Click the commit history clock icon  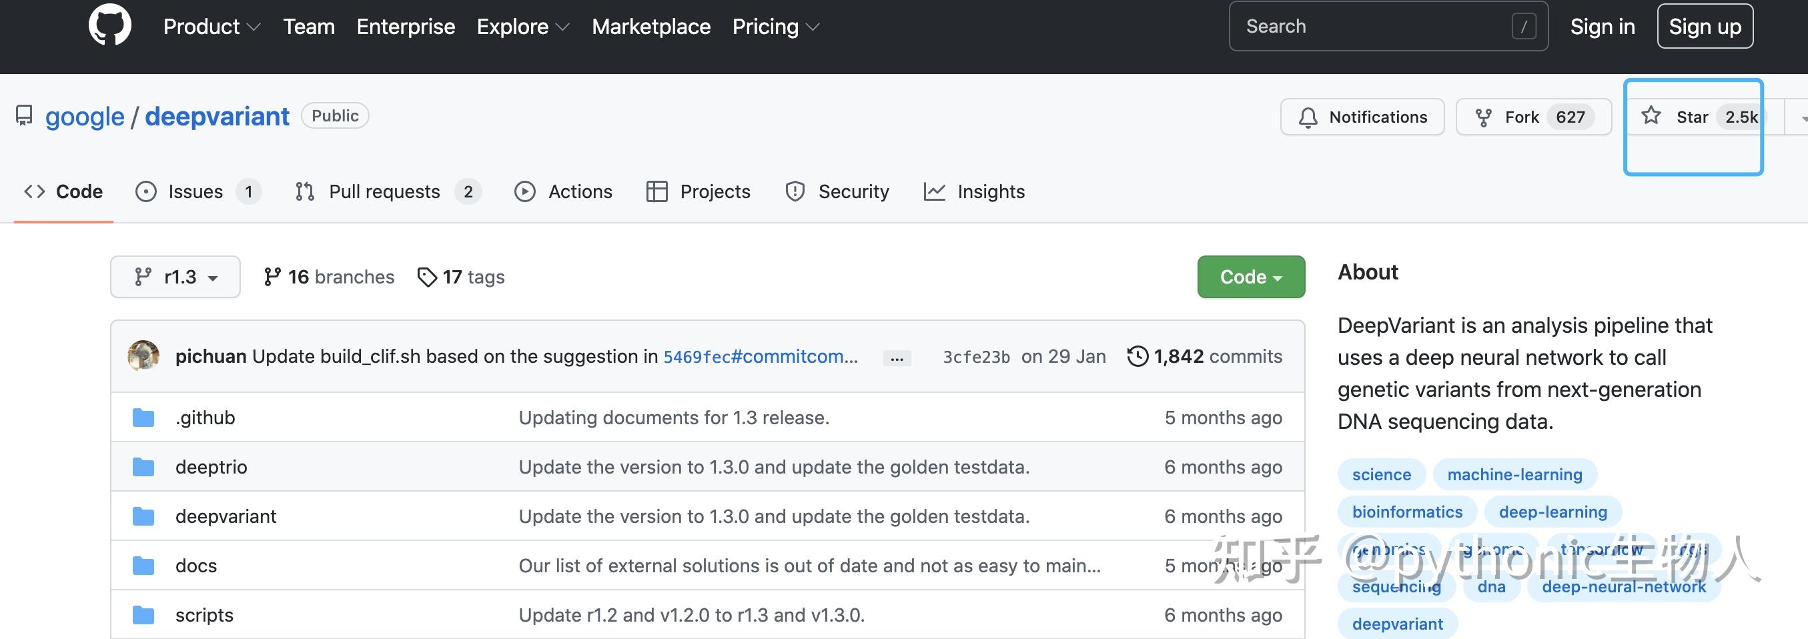pos(1137,356)
